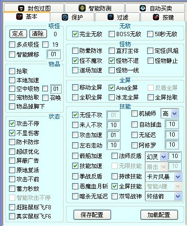This screenshot has height=226, width=187.
Task: Open the 自动买卖 tab
Action: click(x=155, y=8)
